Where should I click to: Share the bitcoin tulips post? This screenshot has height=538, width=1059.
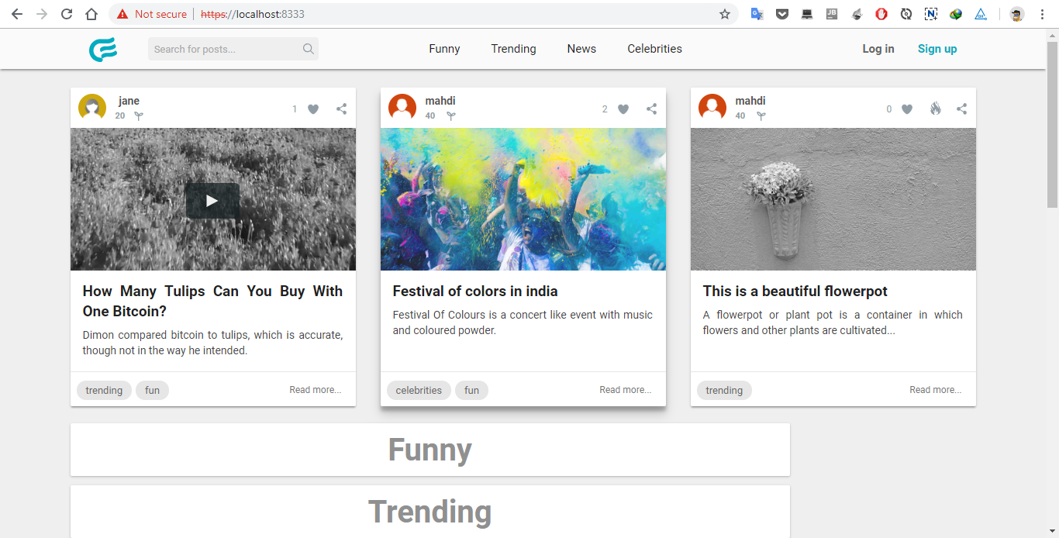point(341,109)
